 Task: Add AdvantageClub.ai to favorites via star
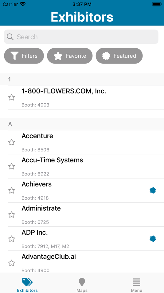[12, 263]
